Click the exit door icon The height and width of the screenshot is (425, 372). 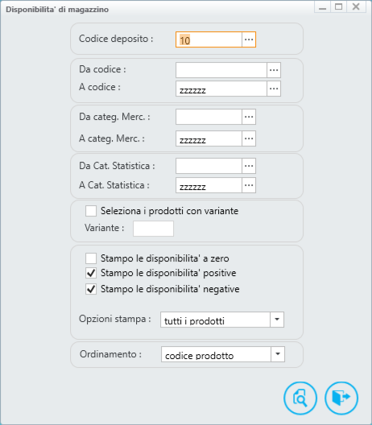341,398
